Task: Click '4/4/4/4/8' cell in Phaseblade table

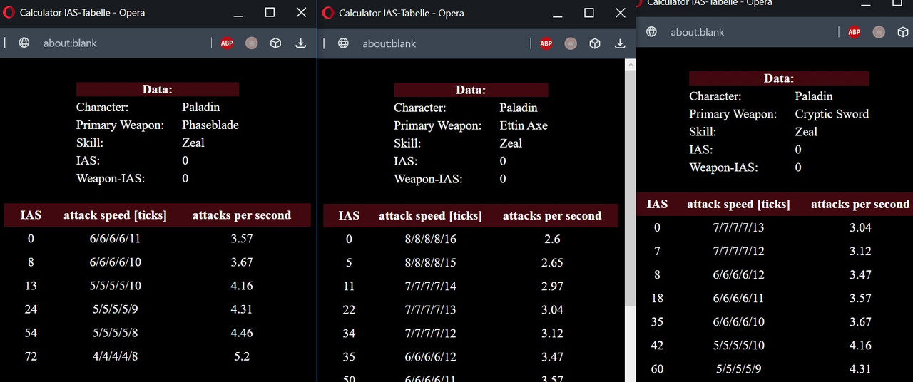Action: tap(115, 356)
